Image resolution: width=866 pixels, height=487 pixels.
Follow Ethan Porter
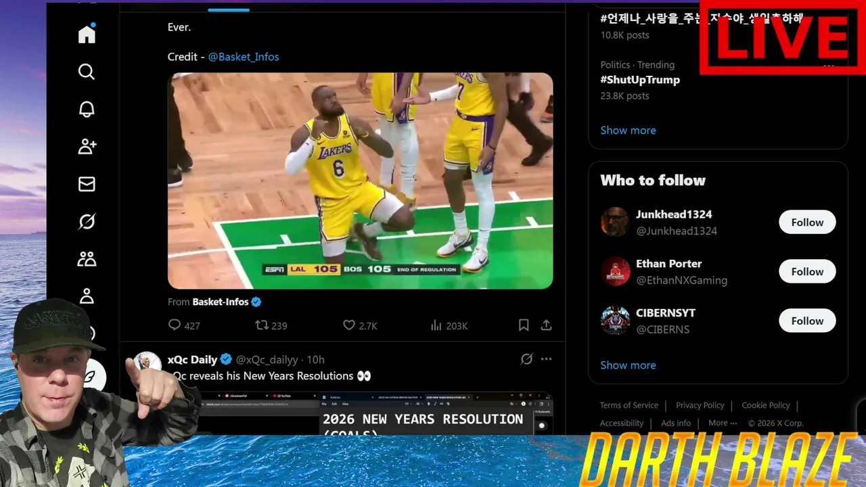pos(807,271)
